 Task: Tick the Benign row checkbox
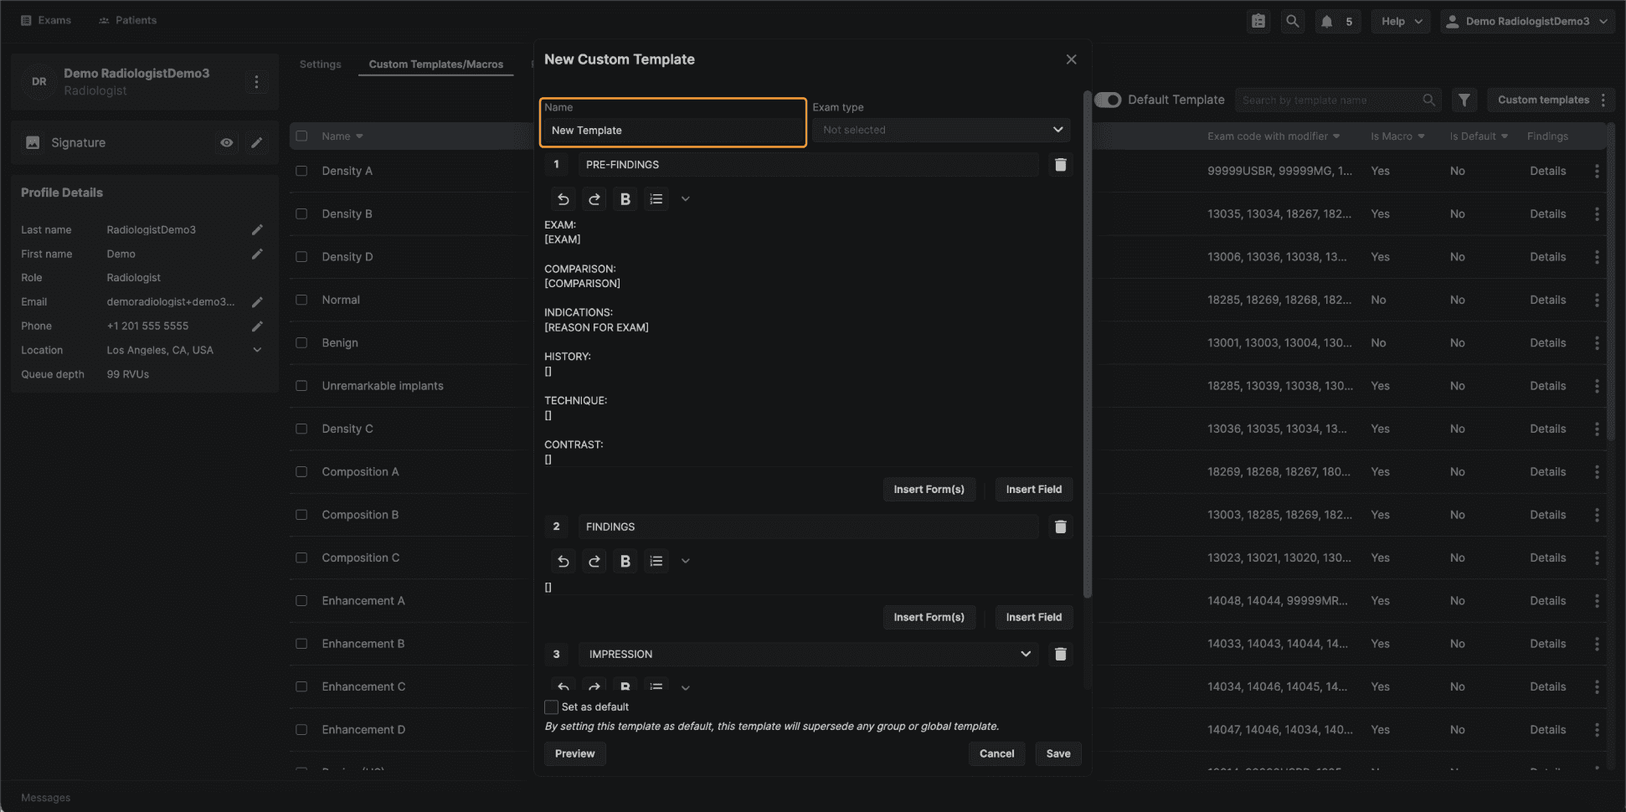click(301, 342)
